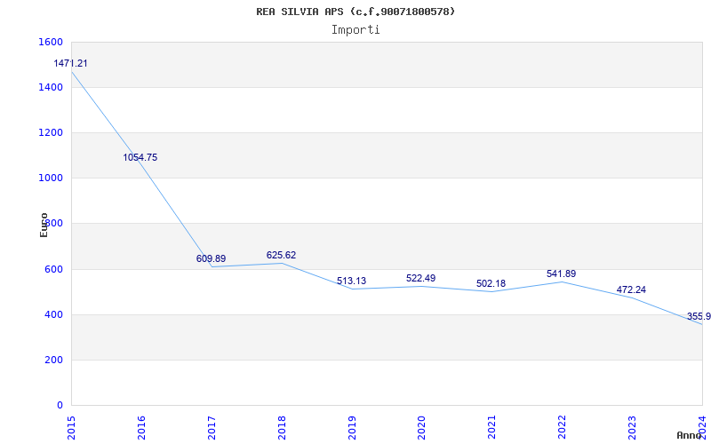Select the 472.24 data label

631,289
